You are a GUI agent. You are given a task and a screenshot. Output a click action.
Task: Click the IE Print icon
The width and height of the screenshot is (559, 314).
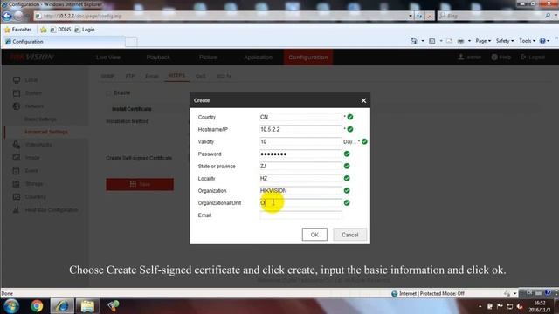tap(460, 41)
